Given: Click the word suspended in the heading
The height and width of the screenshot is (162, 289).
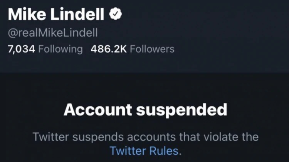Looking at the screenshot, I should click(182, 110).
